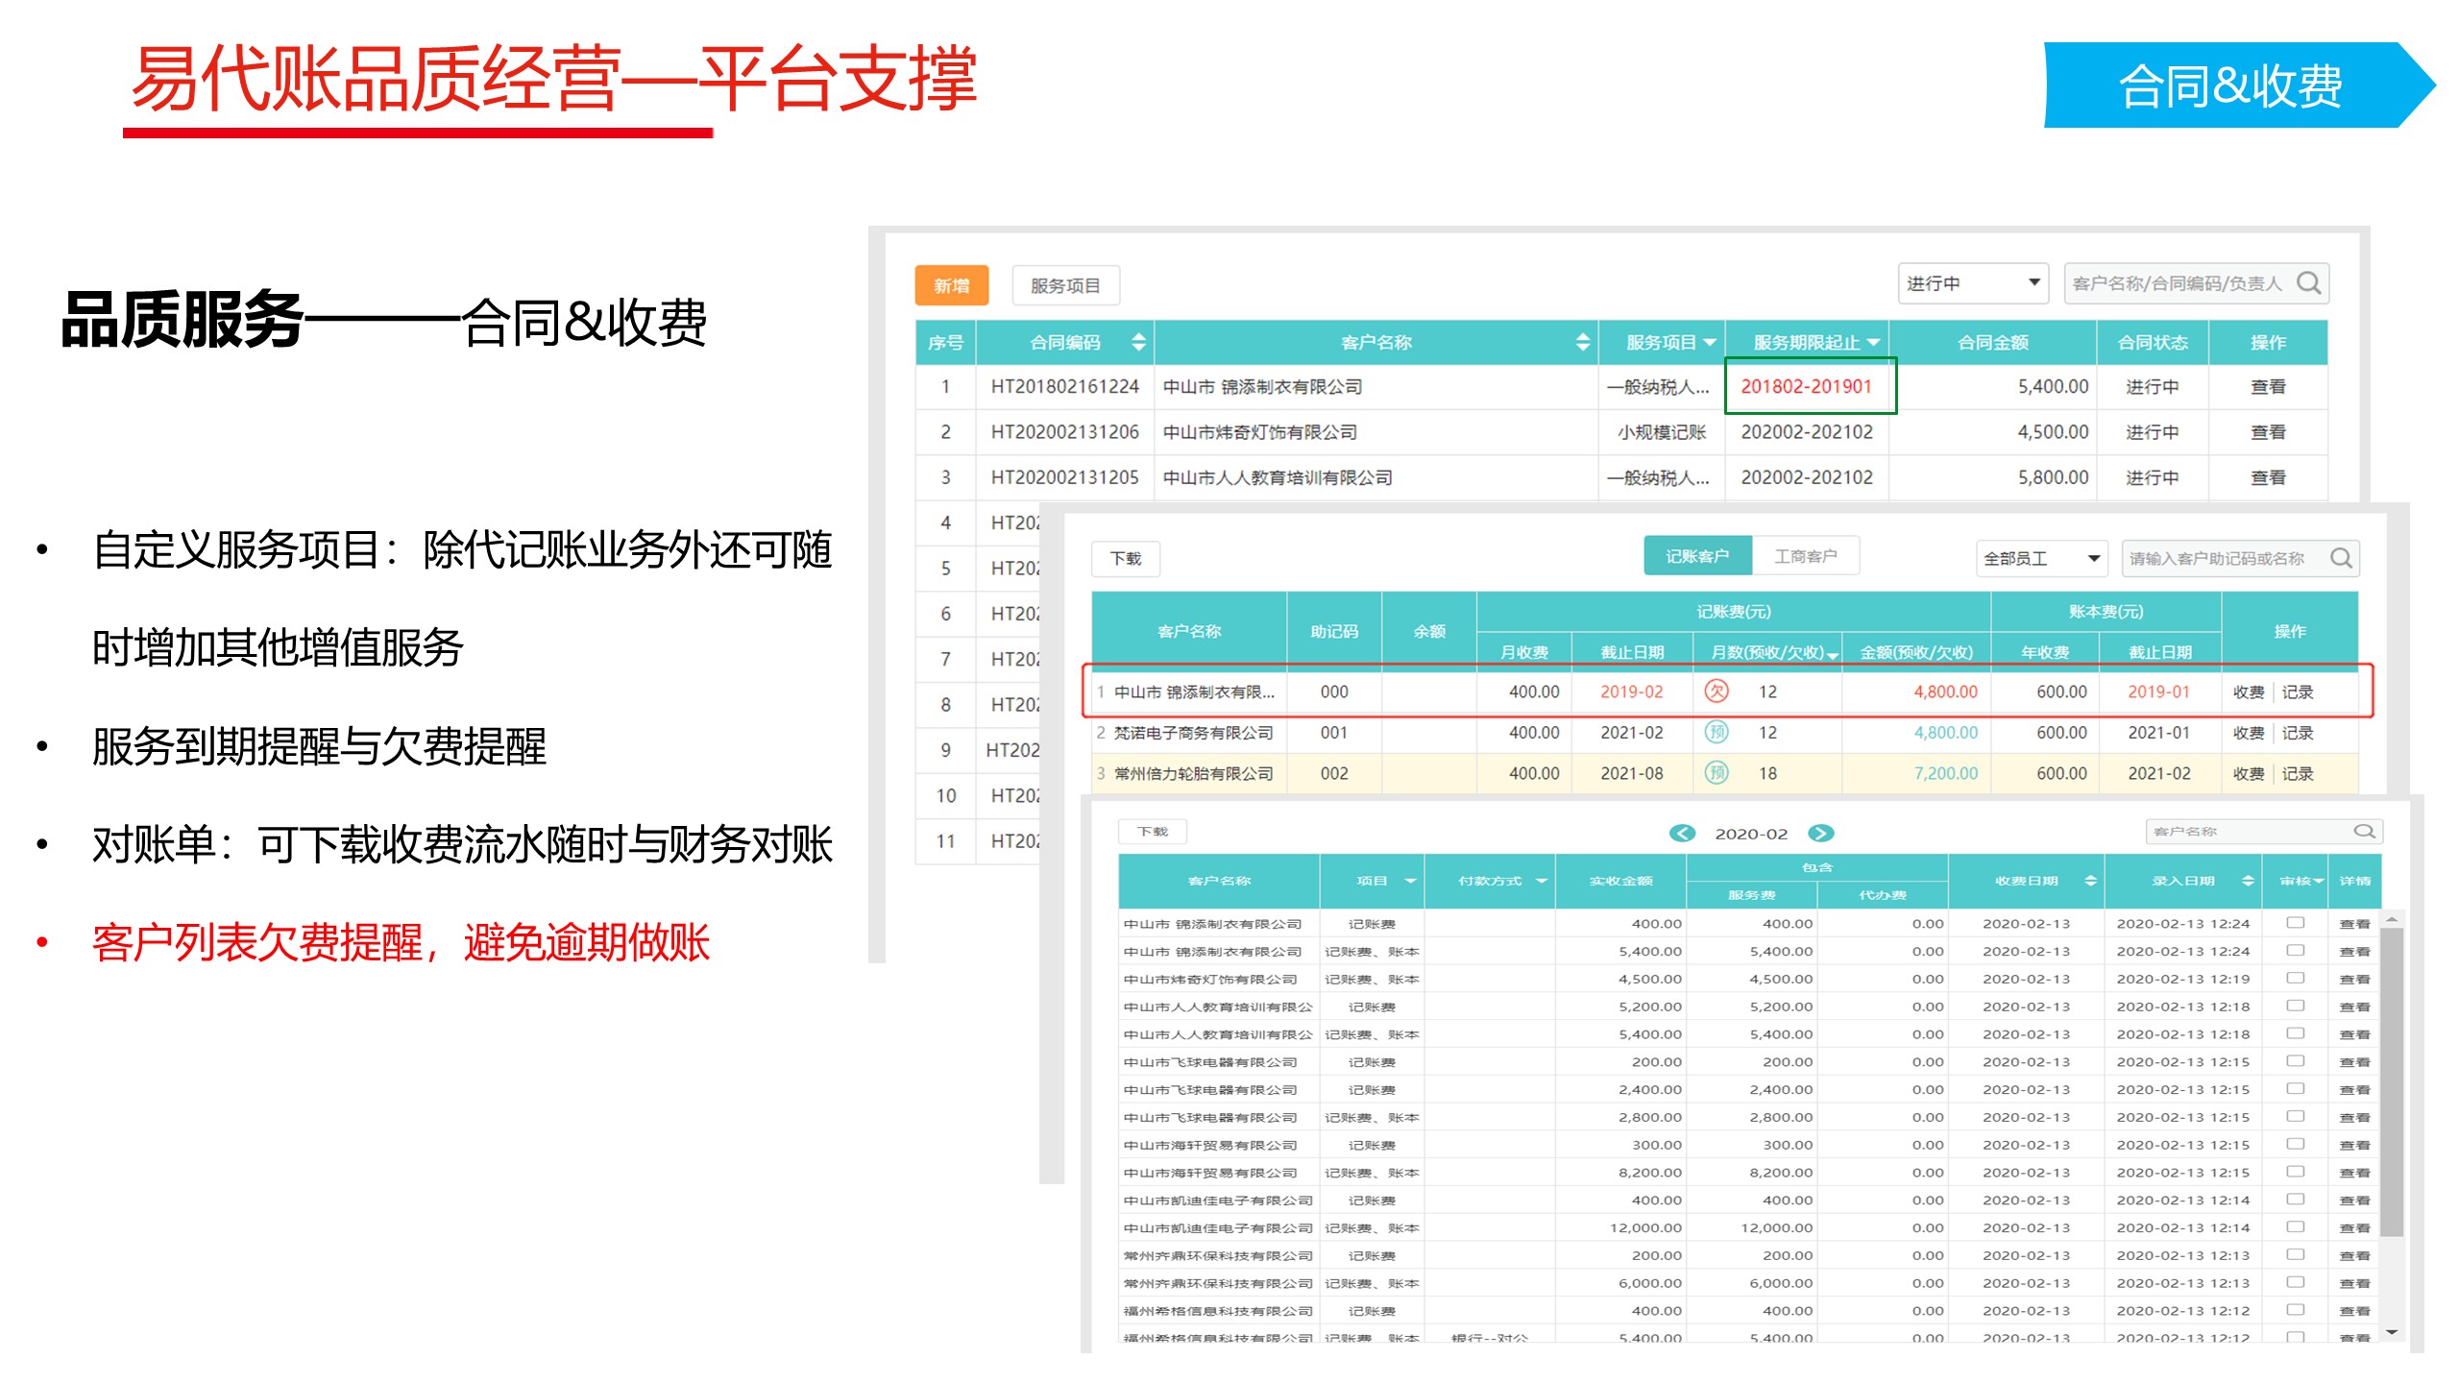Viewport: 2459px width, 1383px height.
Task: Sort by 合同编码 column sort arrows
Action: click(x=1138, y=342)
